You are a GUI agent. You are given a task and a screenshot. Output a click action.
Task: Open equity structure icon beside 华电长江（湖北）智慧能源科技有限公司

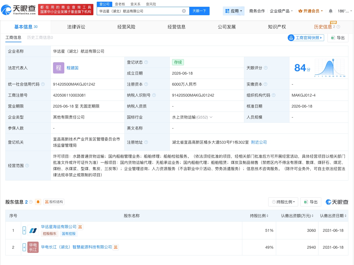[x=116, y=247]
